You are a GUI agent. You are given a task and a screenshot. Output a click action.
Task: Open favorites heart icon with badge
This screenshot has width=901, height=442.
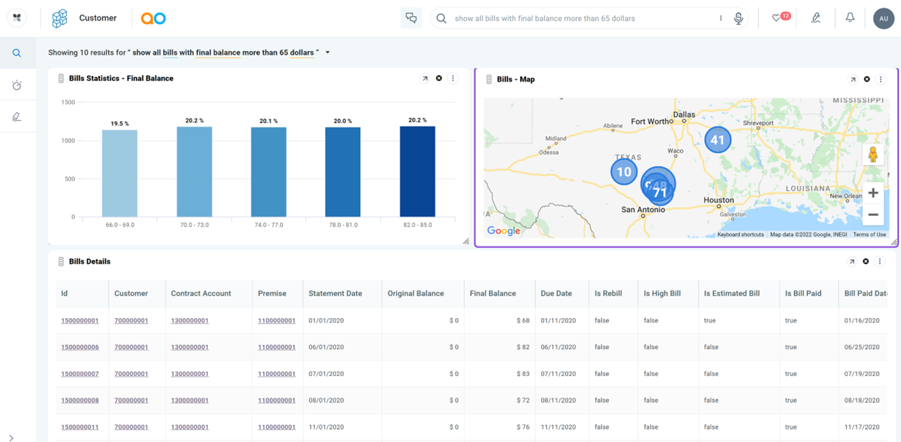(x=776, y=18)
